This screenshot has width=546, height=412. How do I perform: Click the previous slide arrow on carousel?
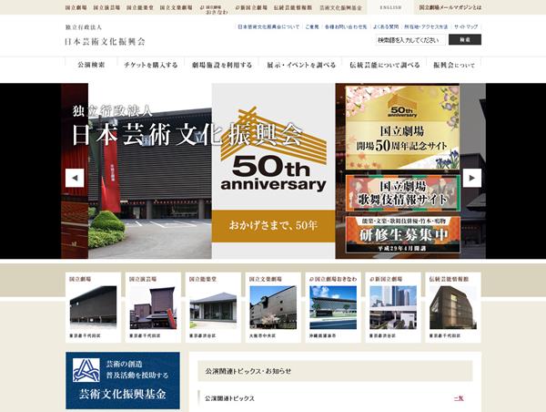coord(75,178)
